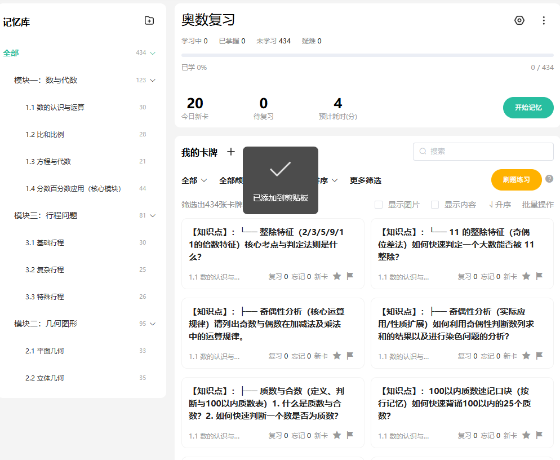Click the plus icon next to 我的卡牌
The height and width of the screenshot is (460, 560).
[231, 152]
